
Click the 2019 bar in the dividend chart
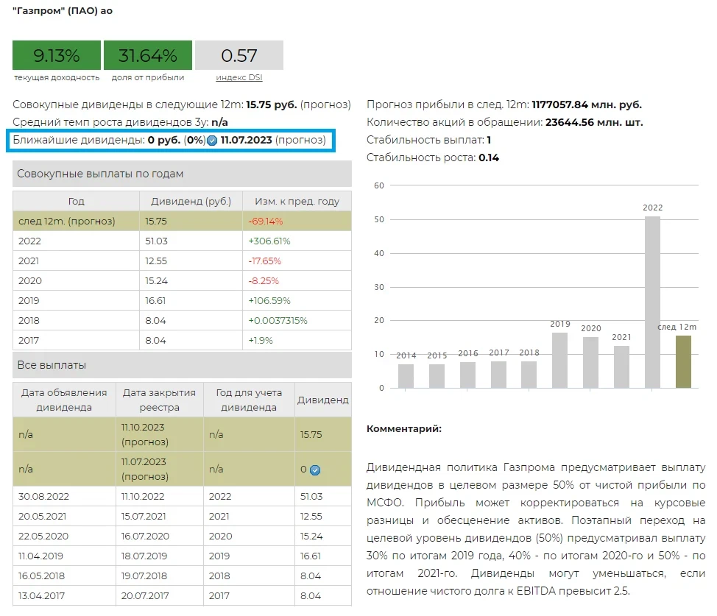tap(559, 360)
